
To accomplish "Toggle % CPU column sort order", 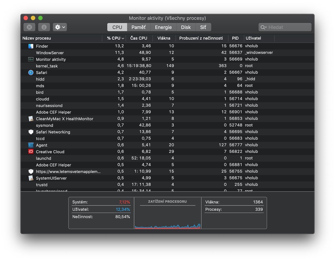I will pyautogui.click(x=114, y=38).
